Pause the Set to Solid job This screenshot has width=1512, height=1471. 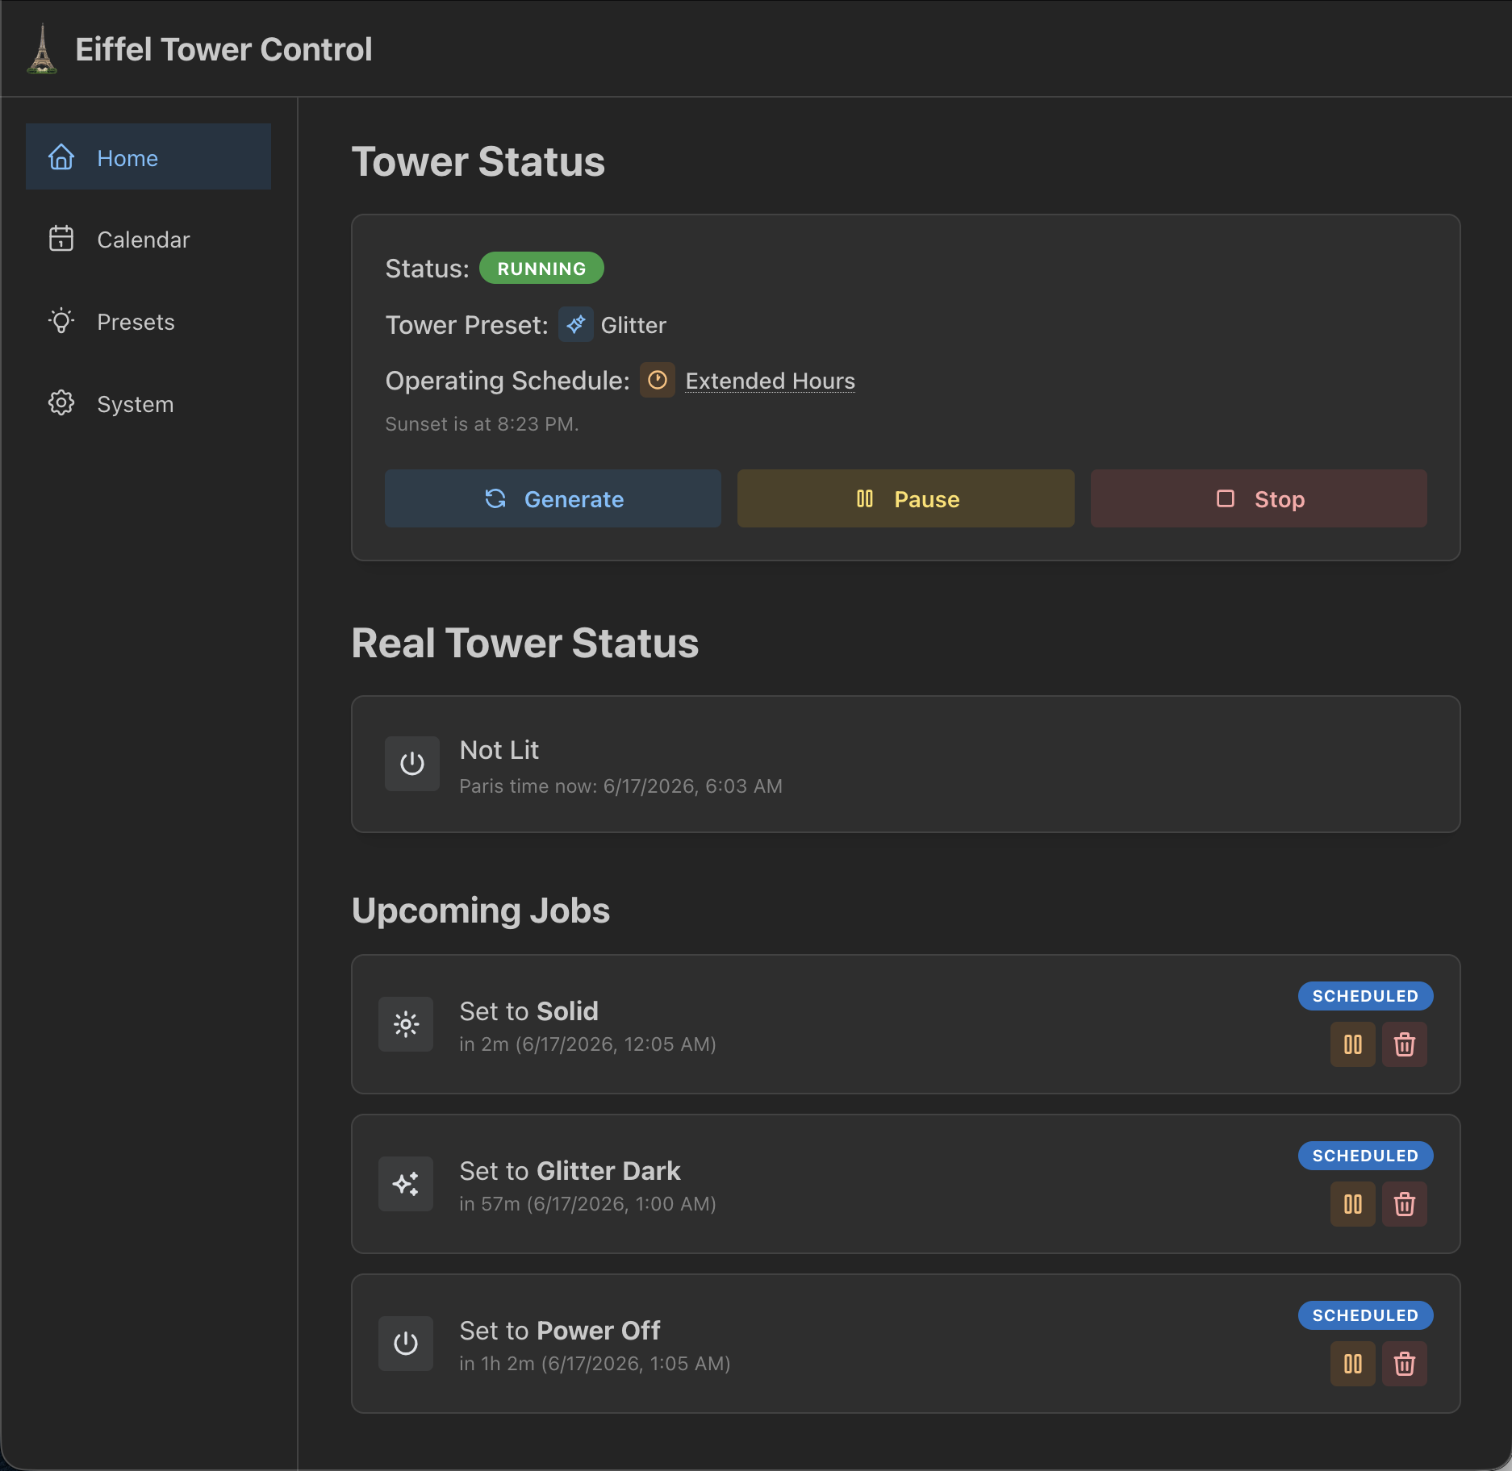pos(1353,1044)
